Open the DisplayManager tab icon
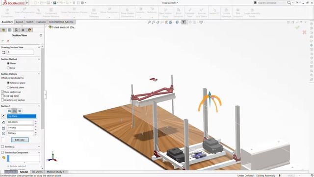The image size is (314, 177). click(29, 30)
